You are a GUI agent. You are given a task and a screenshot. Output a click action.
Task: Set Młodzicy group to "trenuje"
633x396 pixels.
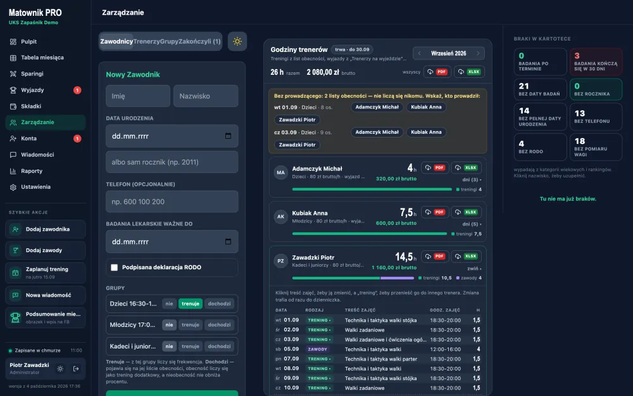click(x=190, y=325)
